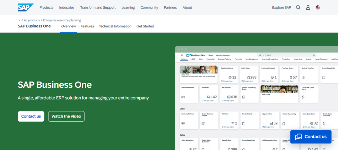Open the Learning menu
This screenshot has height=150, width=338.
coord(128,8)
